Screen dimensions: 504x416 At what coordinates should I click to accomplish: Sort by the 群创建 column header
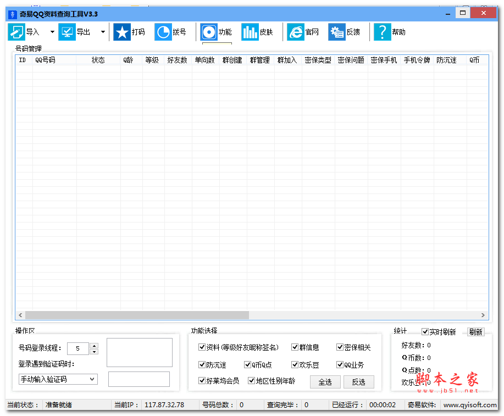233,60
